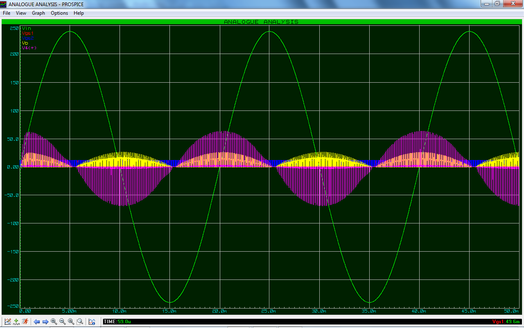Open the Help menu
This screenshot has height=329, width=524.
tap(79, 13)
